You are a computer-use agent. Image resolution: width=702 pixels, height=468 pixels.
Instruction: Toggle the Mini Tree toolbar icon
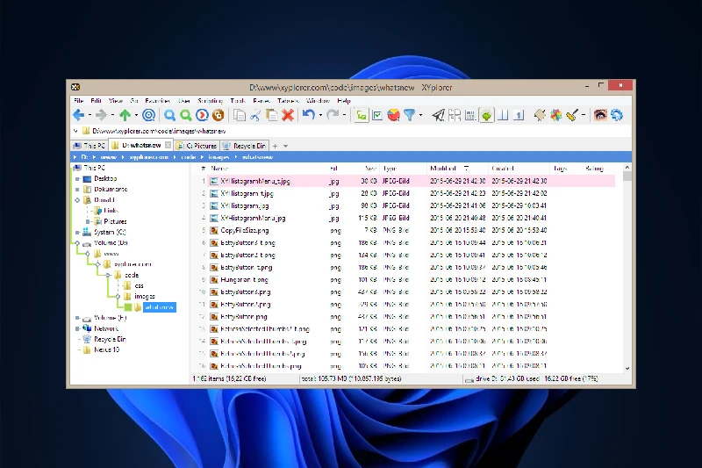coord(362,116)
